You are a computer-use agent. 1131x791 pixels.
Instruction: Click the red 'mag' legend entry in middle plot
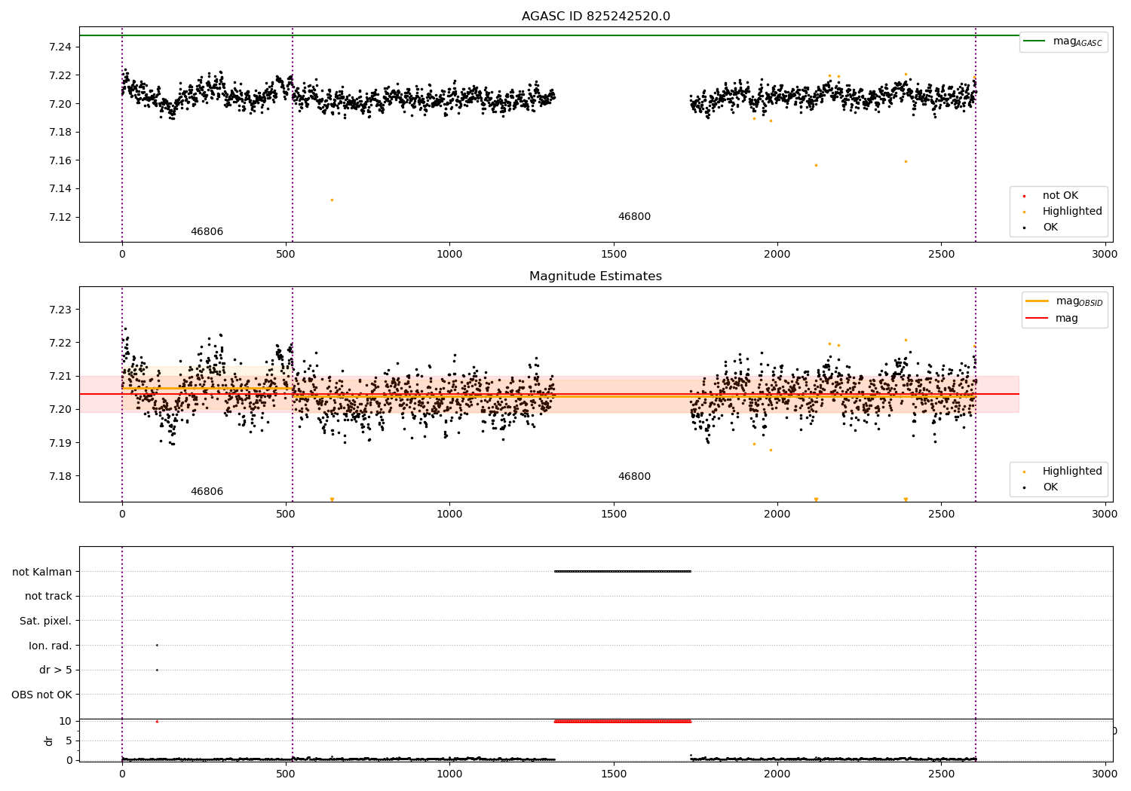tap(1066, 319)
